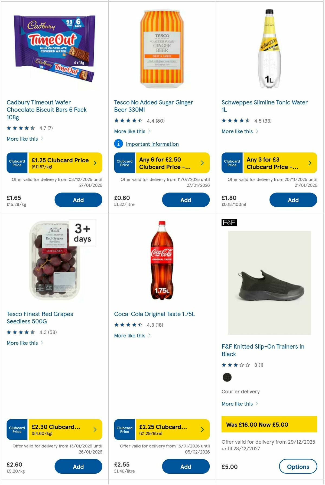The width and height of the screenshot is (325, 485).
Task: Click the Clubcard Price icon for Schweppes tonic water
Action: click(x=232, y=163)
